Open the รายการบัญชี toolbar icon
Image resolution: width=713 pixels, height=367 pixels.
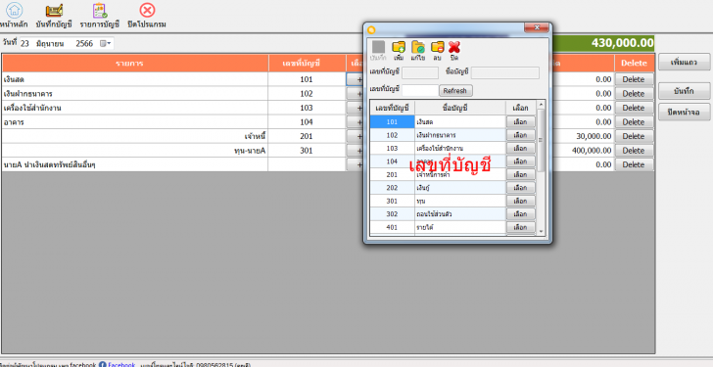click(100, 10)
